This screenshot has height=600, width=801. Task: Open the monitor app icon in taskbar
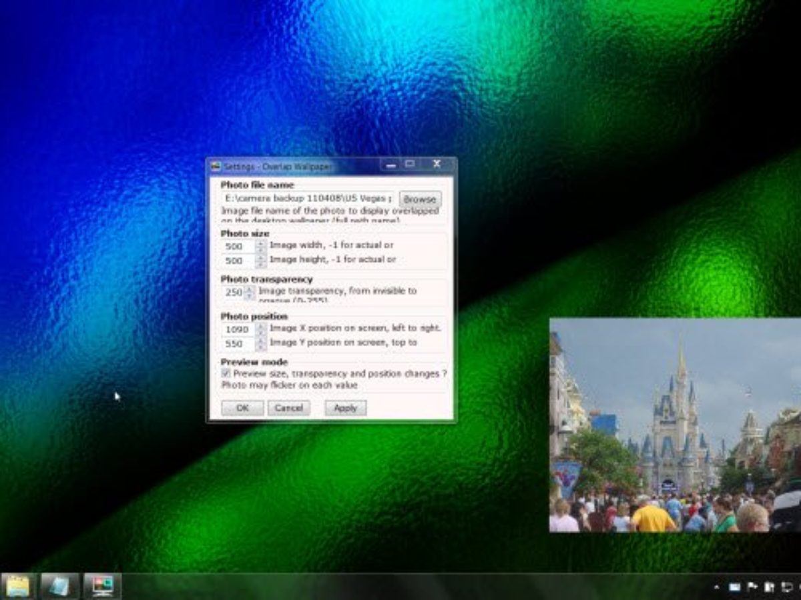point(102,586)
